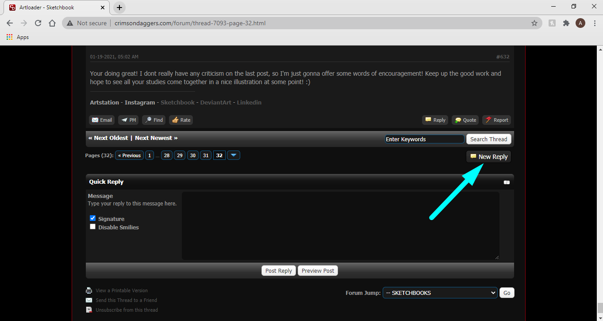This screenshot has height=321, width=603.
Task: Enable the Disable Smilies checkbox
Action: tap(92, 227)
